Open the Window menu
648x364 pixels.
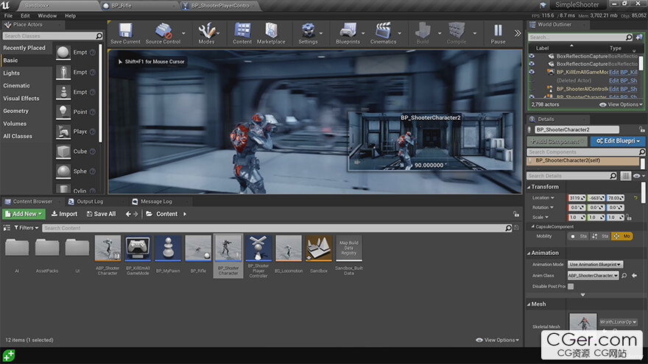[x=47, y=15]
